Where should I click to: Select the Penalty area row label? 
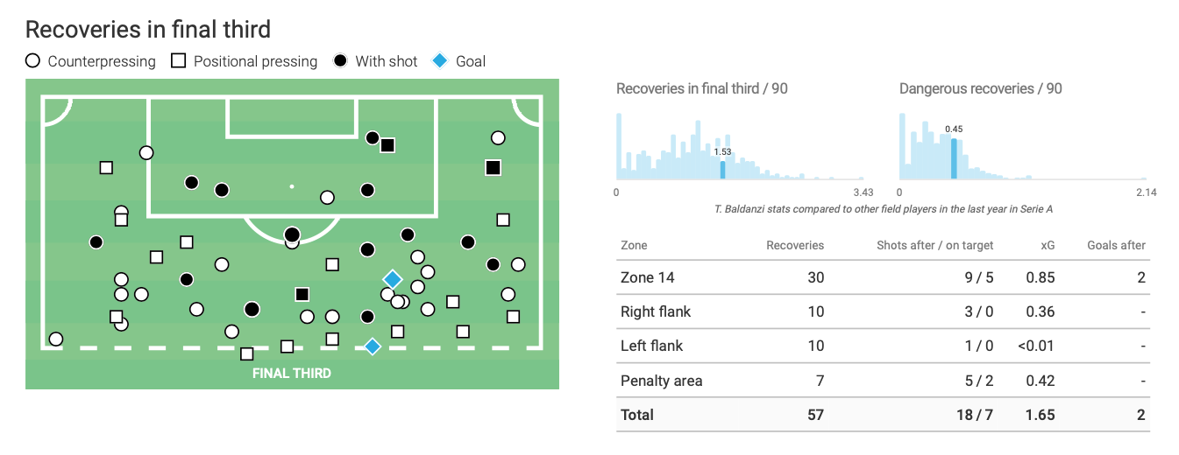point(661,381)
